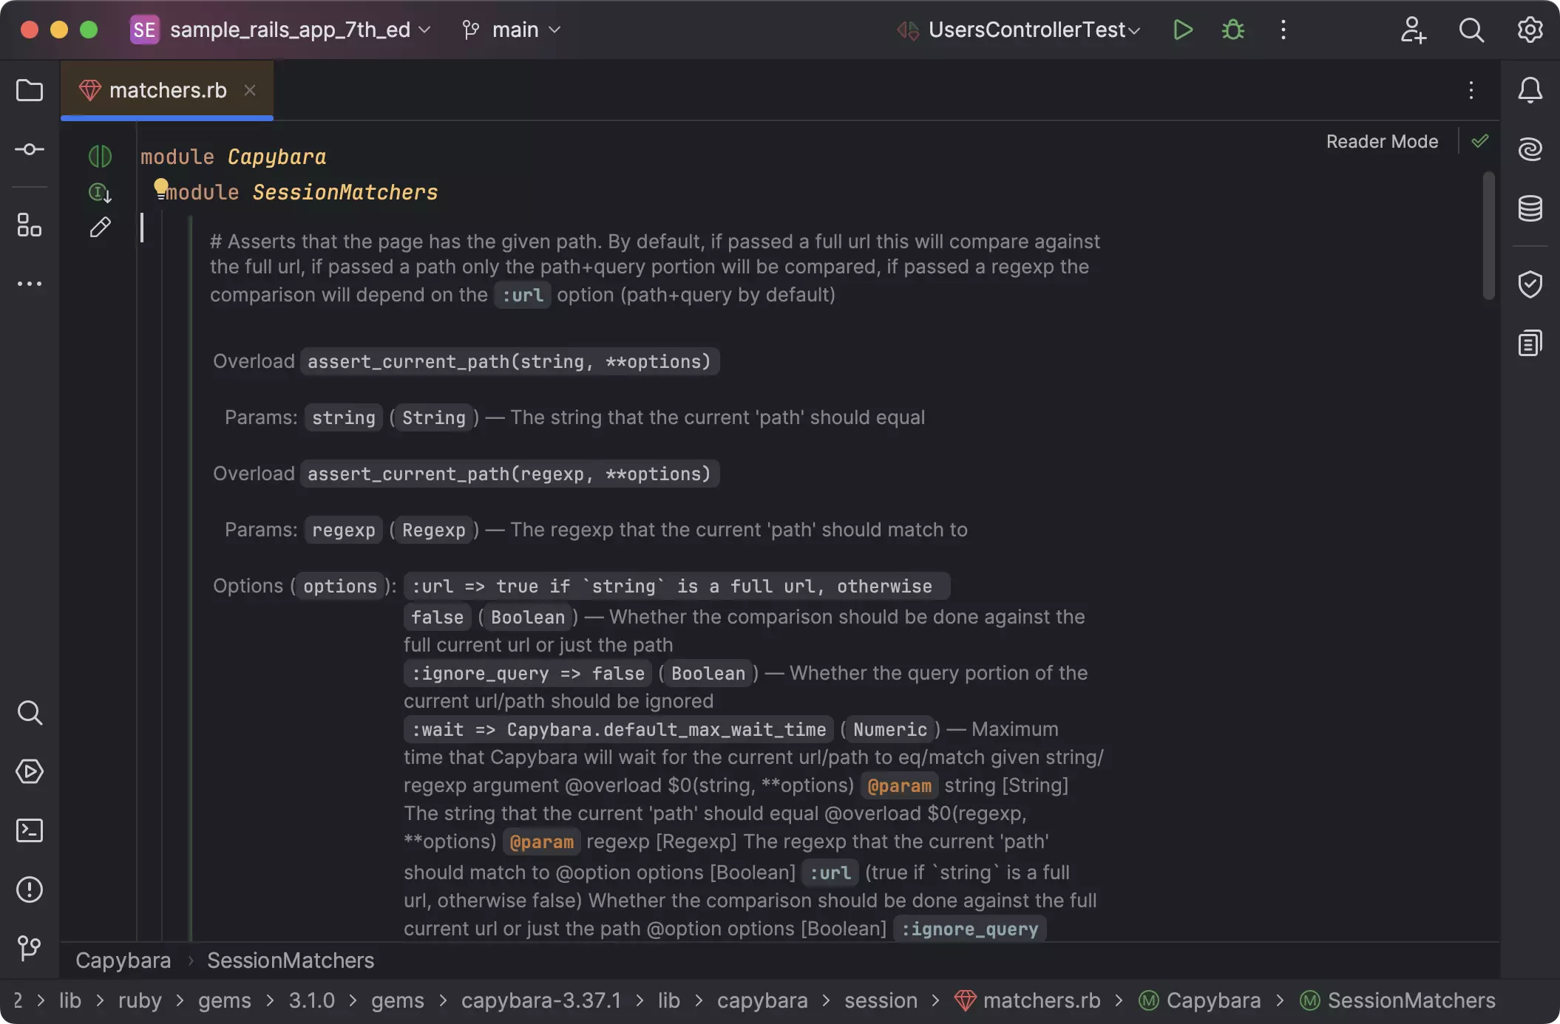Open the Terminal tool window
Image resolution: width=1560 pixels, height=1024 pixels.
30,830
